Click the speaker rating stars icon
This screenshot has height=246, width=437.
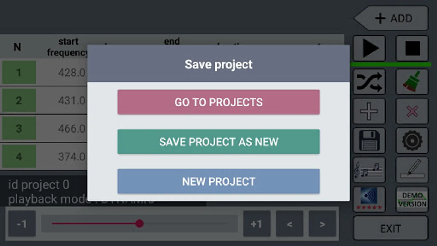click(369, 199)
